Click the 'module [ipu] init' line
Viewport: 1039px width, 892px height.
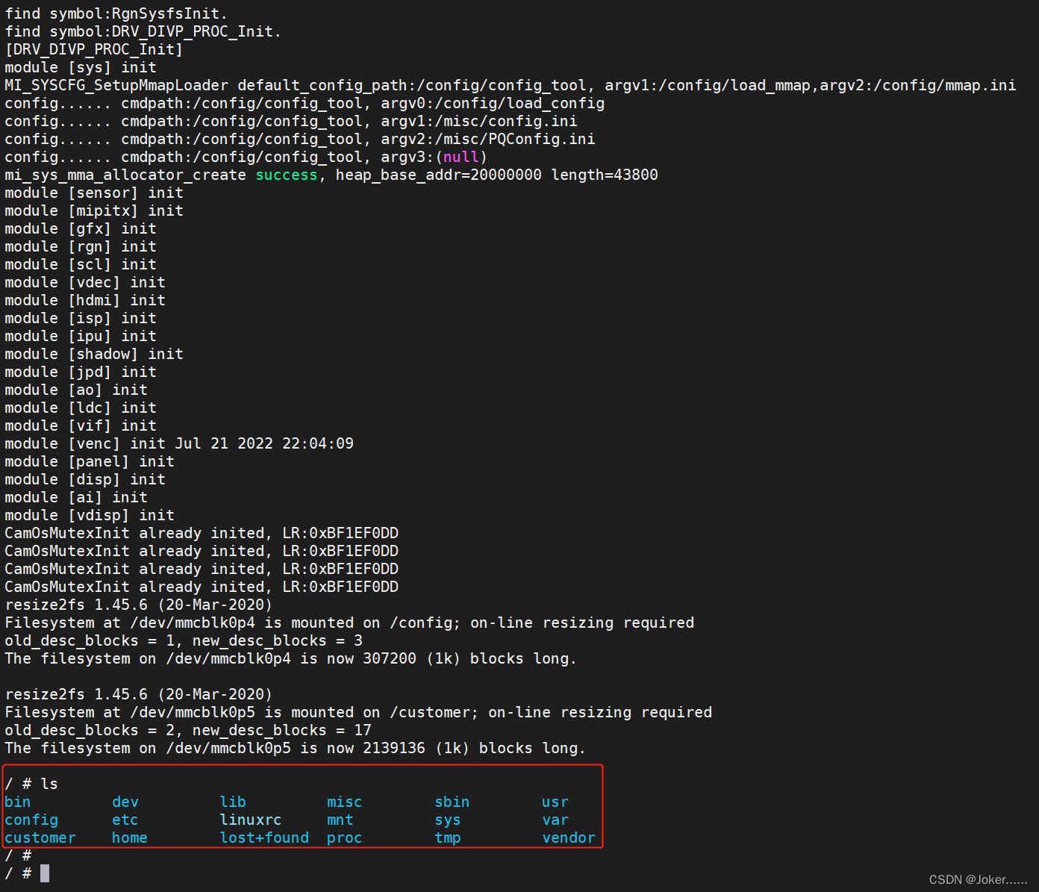click(x=81, y=336)
